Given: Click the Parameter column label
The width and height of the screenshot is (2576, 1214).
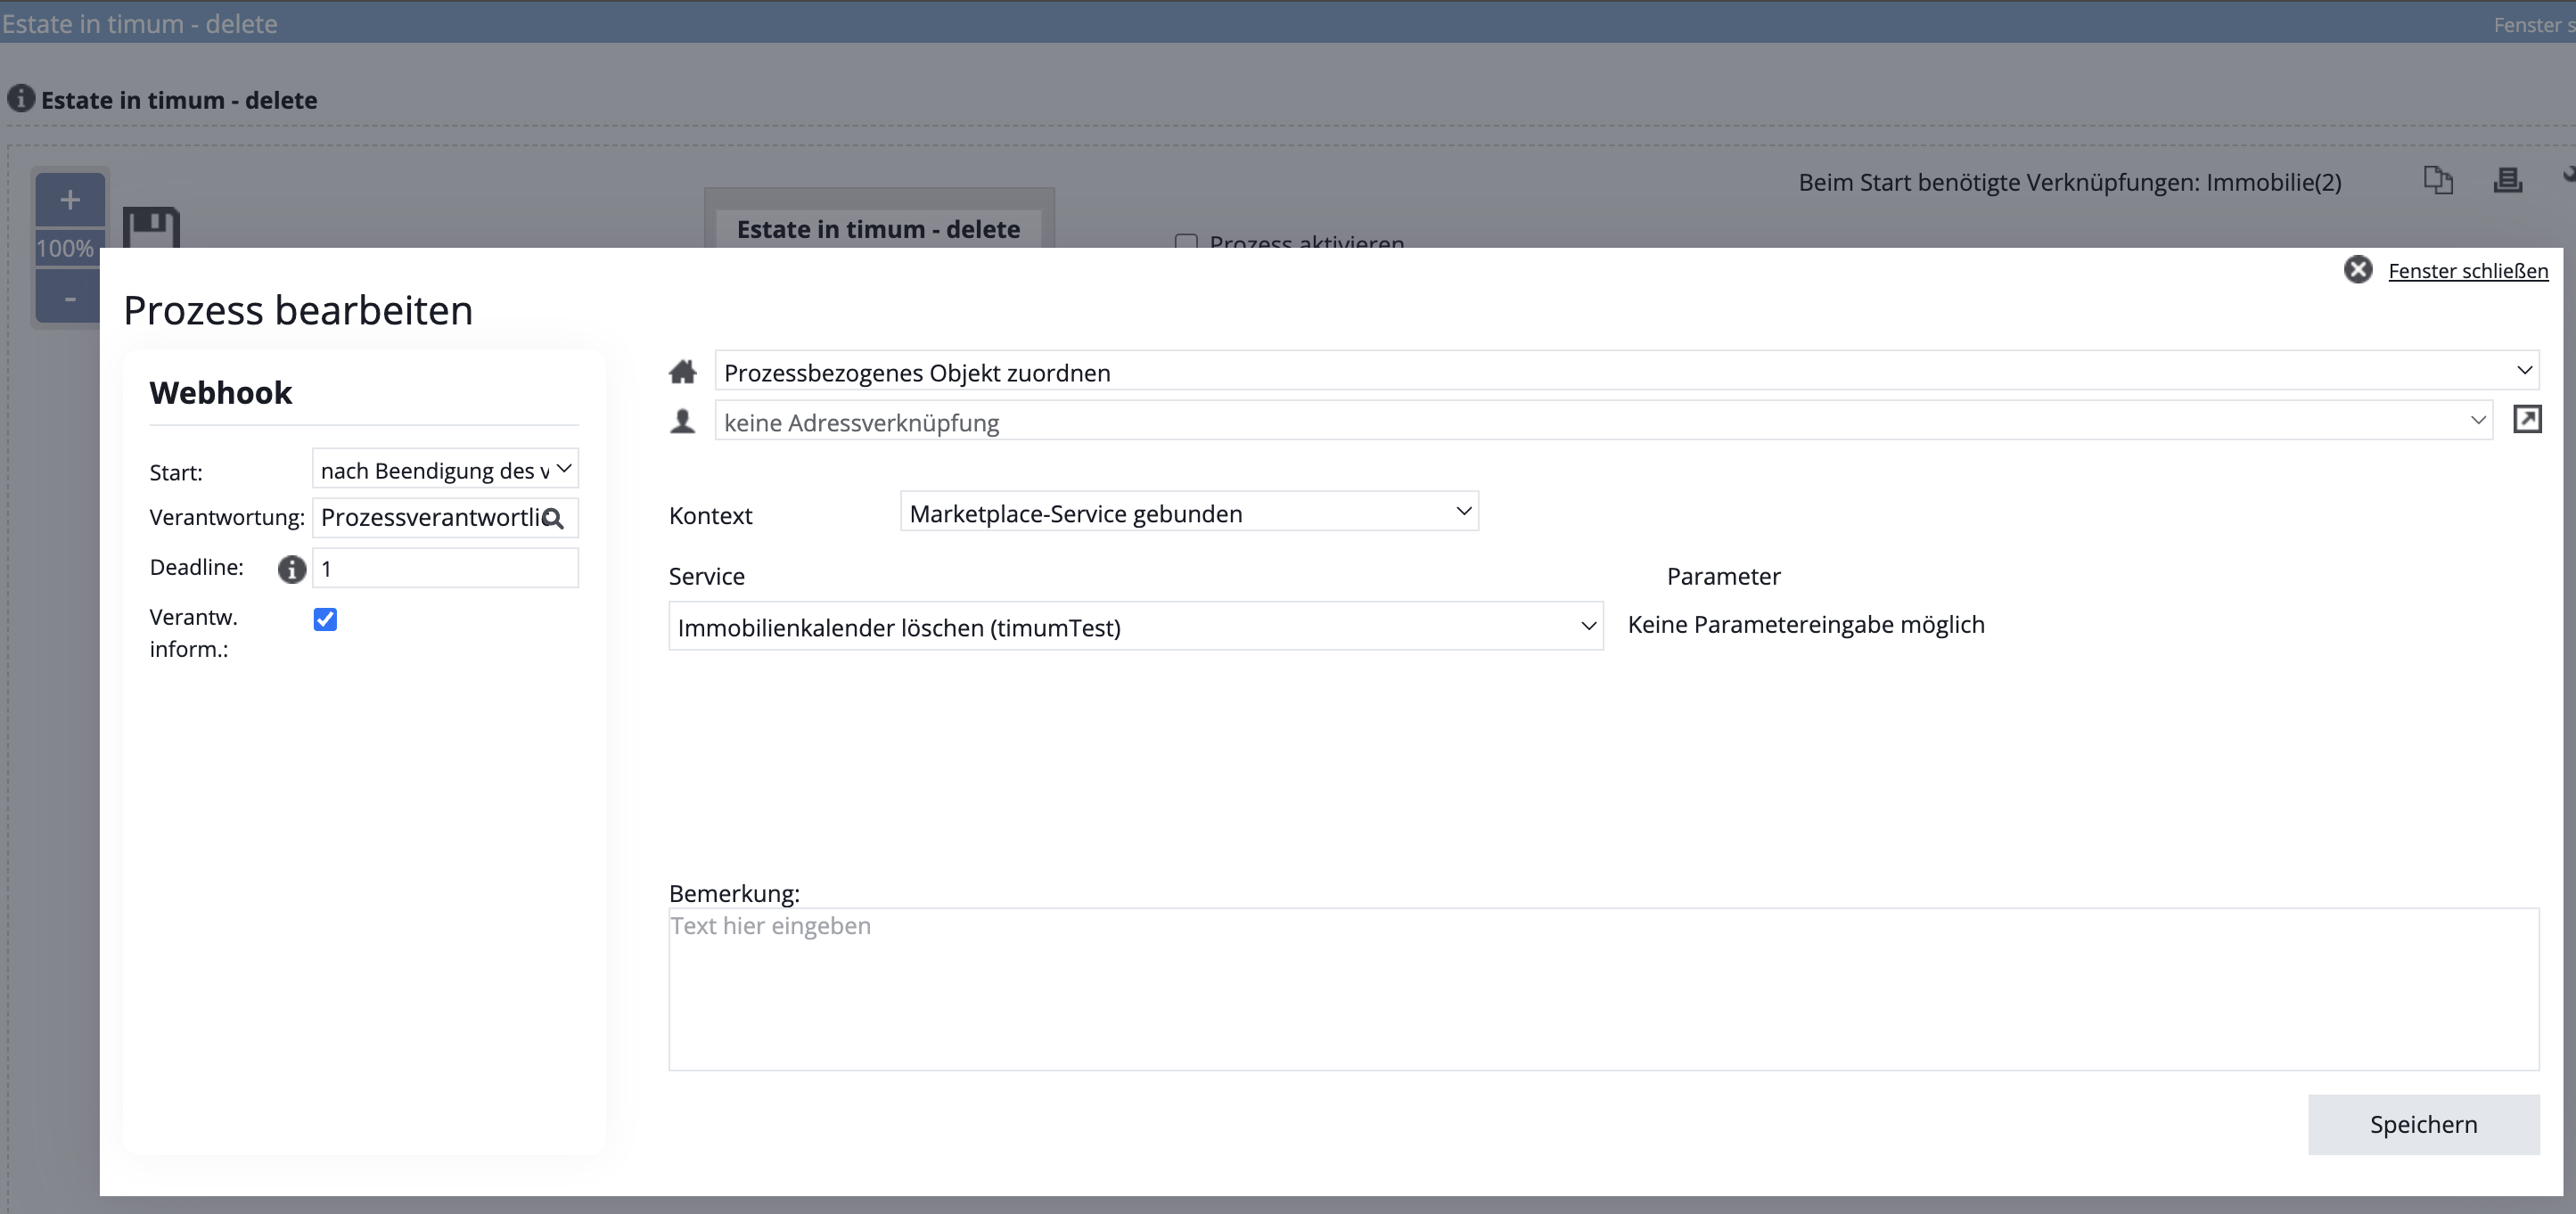Looking at the screenshot, I should pos(1723,576).
